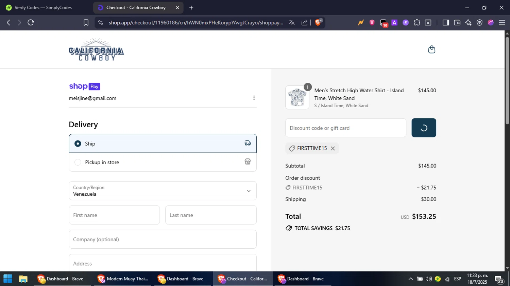Open the taskbar clock showing 11:23 p. m.
510x286 pixels.
[477, 279]
